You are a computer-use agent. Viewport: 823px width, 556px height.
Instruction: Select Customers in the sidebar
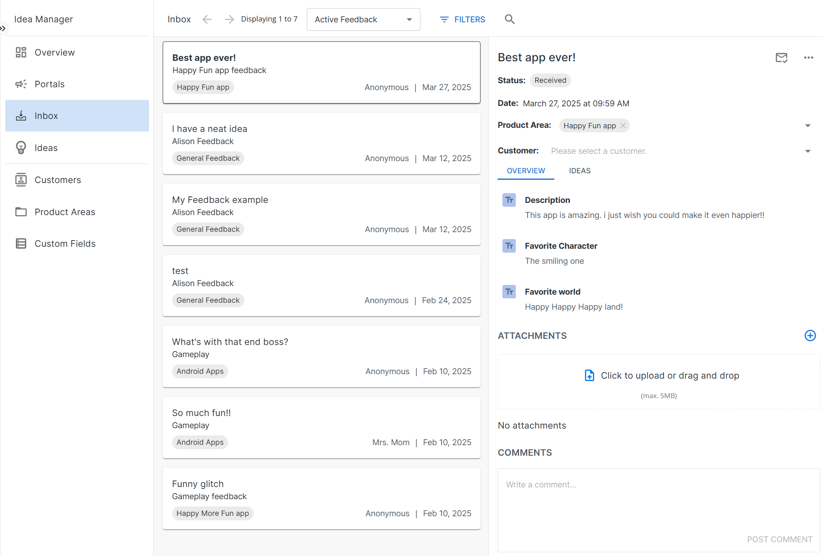pos(58,179)
